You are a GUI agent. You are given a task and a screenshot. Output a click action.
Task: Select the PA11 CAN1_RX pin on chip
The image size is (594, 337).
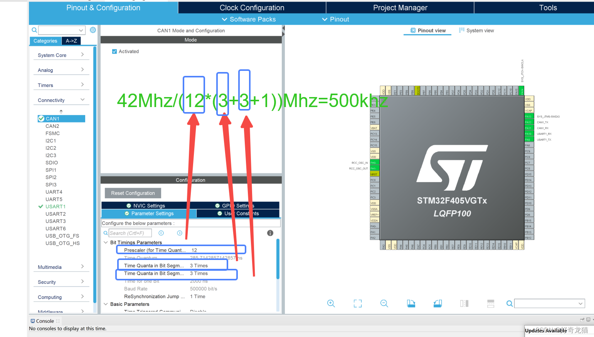tap(529, 128)
